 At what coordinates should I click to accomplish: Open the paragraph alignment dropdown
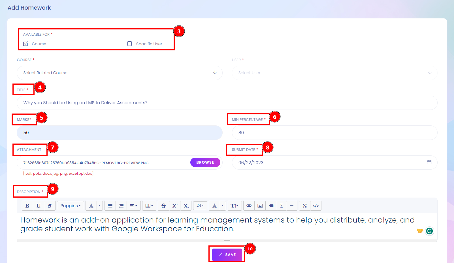[x=133, y=206]
